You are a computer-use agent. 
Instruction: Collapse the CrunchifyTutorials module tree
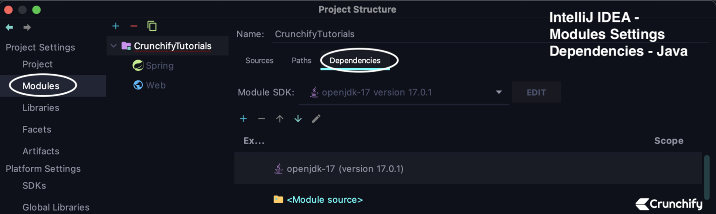[113, 46]
